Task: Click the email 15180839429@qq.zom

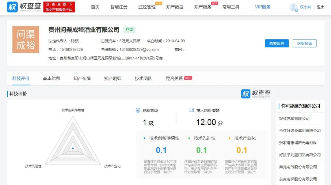Action: tap(139, 50)
